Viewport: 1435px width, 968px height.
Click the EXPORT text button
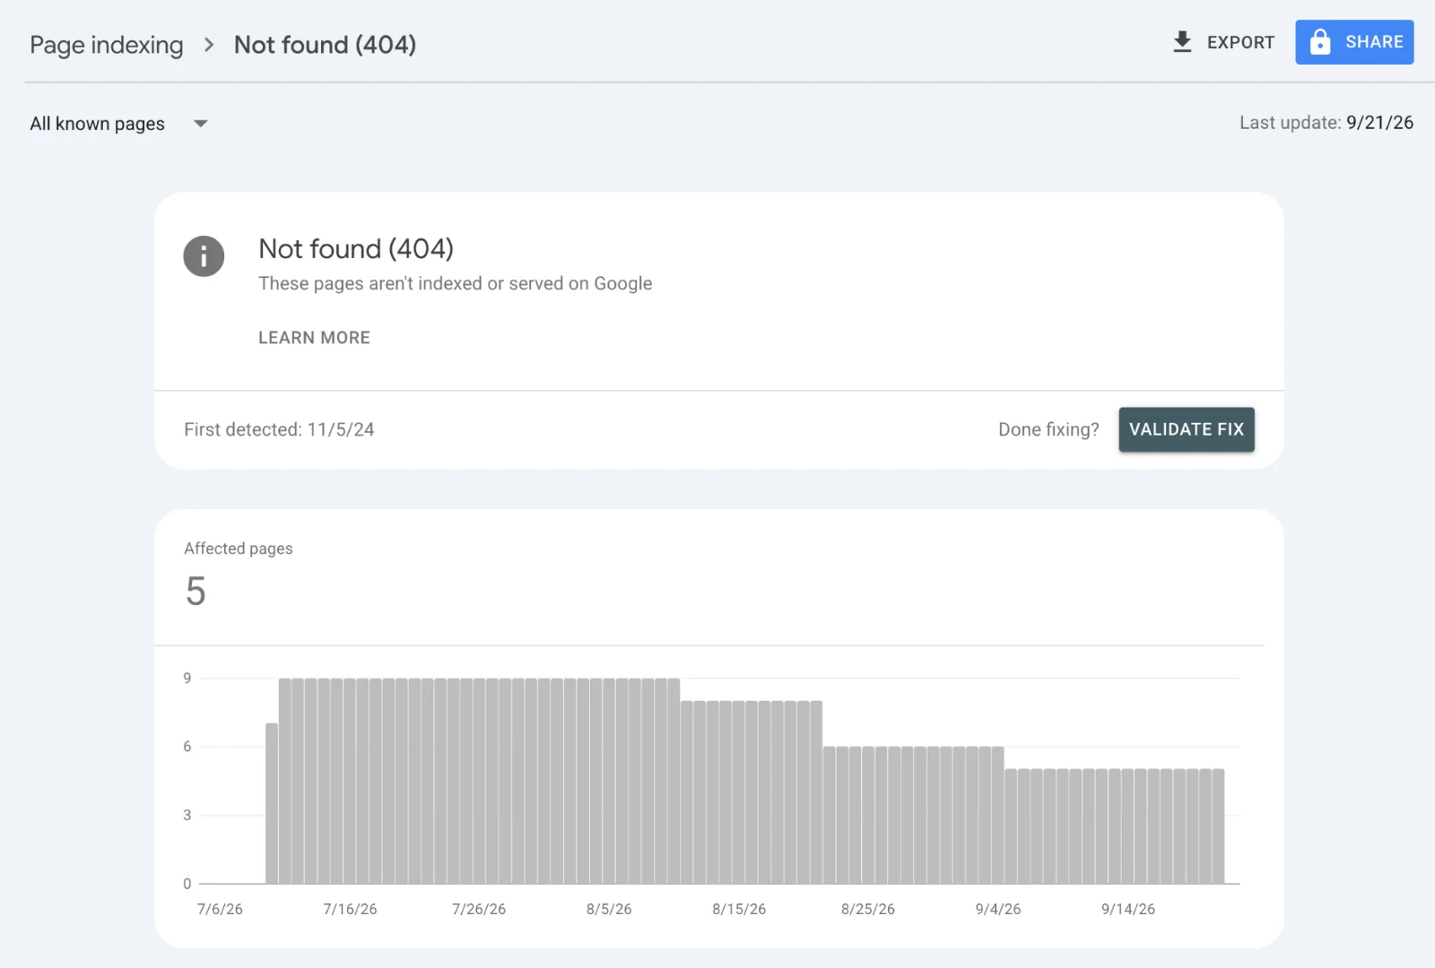click(1240, 42)
